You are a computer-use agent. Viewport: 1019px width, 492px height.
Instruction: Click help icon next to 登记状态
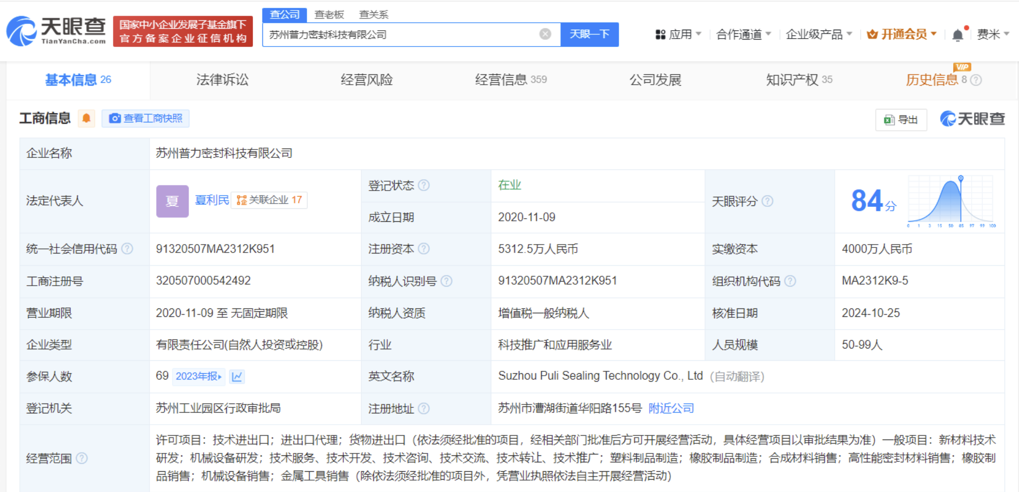click(424, 186)
